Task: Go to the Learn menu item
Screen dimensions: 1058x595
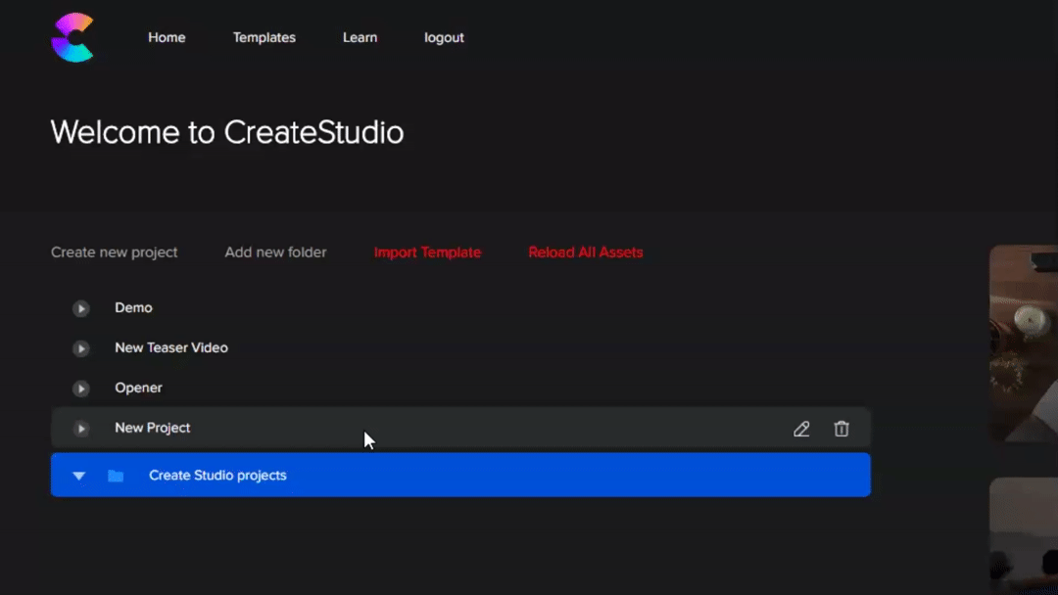Action: pos(360,38)
